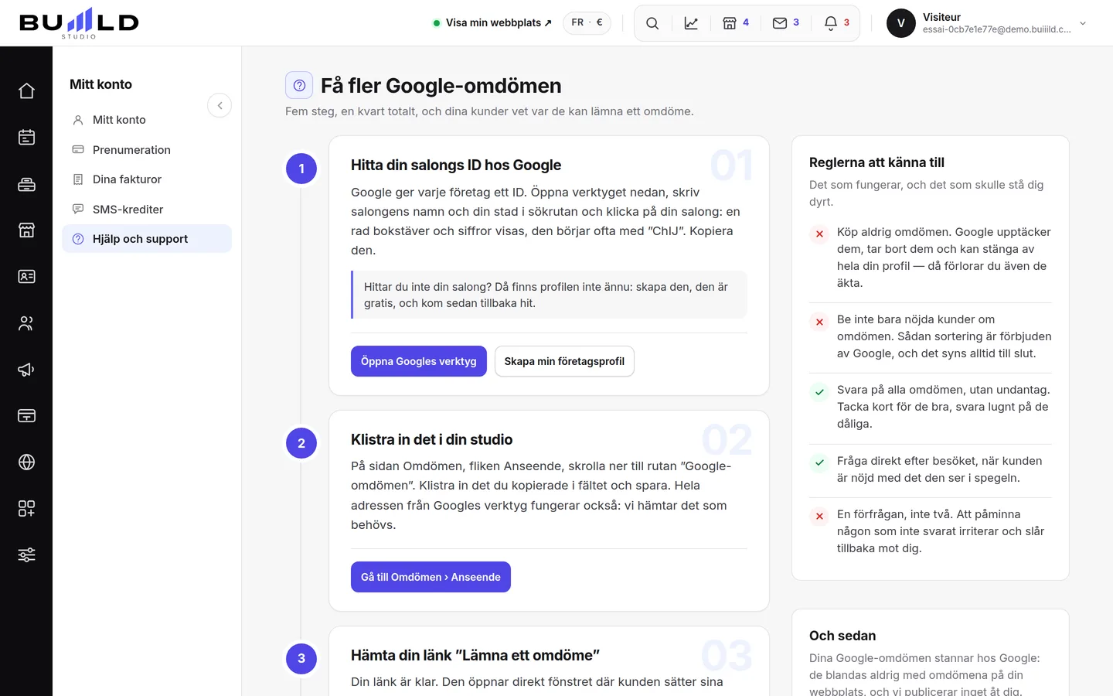Screen dimensions: 1113x696
Task: Open the ID card icon in the left rail
Action: pyautogui.click(x=26, y=277)
